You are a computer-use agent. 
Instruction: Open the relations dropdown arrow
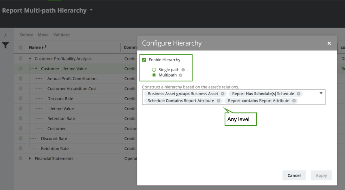[x=321, y=93]
